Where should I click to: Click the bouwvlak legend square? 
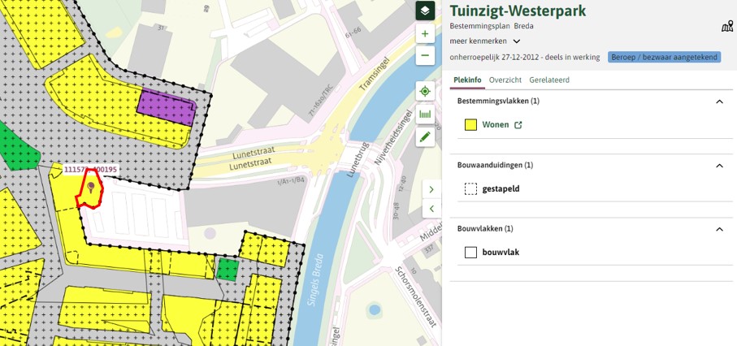pos(470,253)
